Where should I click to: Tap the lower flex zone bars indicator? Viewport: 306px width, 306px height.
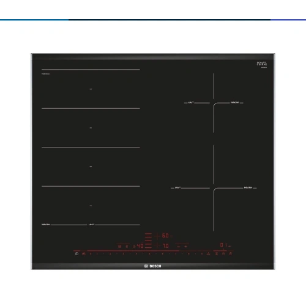(x=148, y=245)
